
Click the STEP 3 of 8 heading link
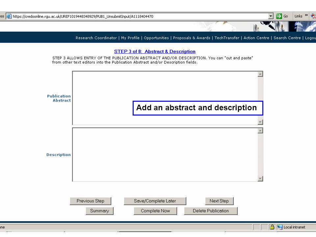155,52
